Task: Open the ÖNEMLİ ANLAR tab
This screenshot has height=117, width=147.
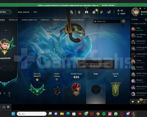Action: [x=60, y=20]
